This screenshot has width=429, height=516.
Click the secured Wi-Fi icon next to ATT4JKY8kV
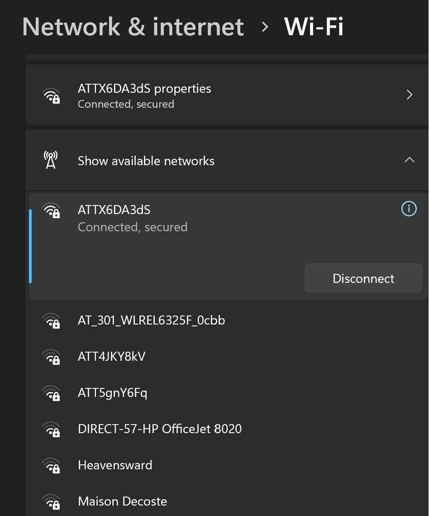[51, 357]
